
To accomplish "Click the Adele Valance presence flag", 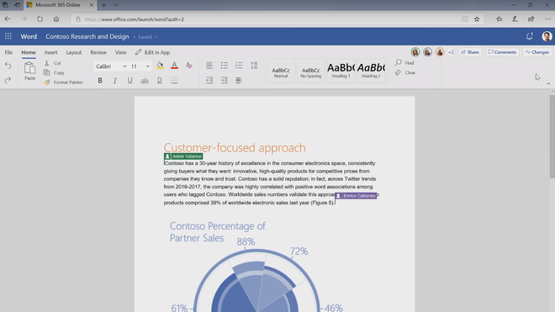I will (x=183, y=156).
